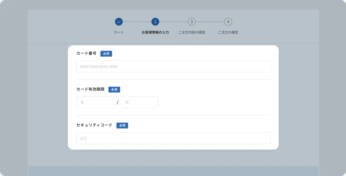Click the セキュリティコード field label

pyautogui.click(x=94, y=125)
